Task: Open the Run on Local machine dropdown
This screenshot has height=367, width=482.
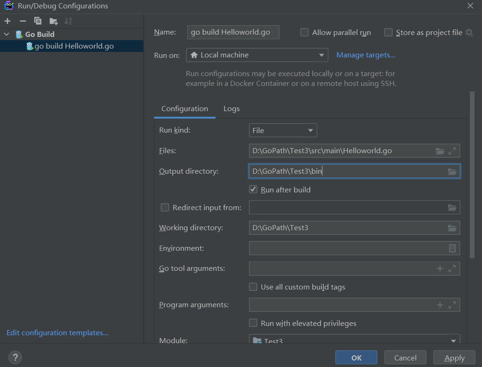Action: point(257,55)
